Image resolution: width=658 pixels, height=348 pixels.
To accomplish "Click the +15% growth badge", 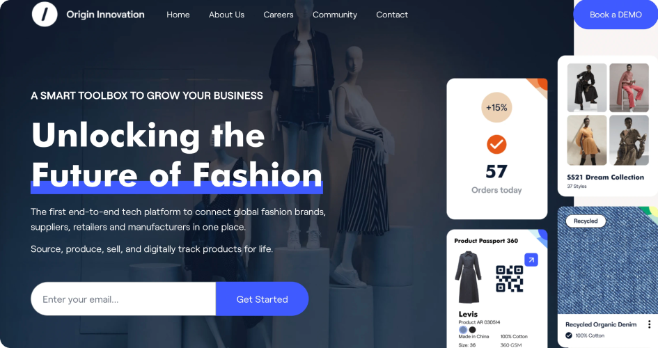I will click(x=496, y=107).
